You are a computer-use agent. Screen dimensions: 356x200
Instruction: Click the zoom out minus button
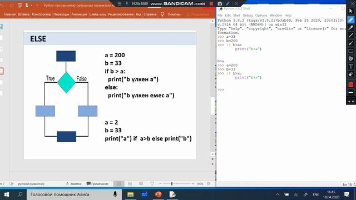click(160, 184)
